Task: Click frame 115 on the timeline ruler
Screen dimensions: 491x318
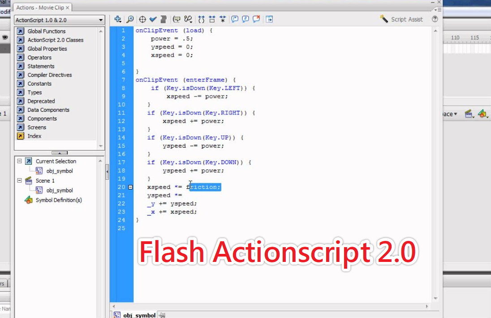Action: (x=475, y=38)
